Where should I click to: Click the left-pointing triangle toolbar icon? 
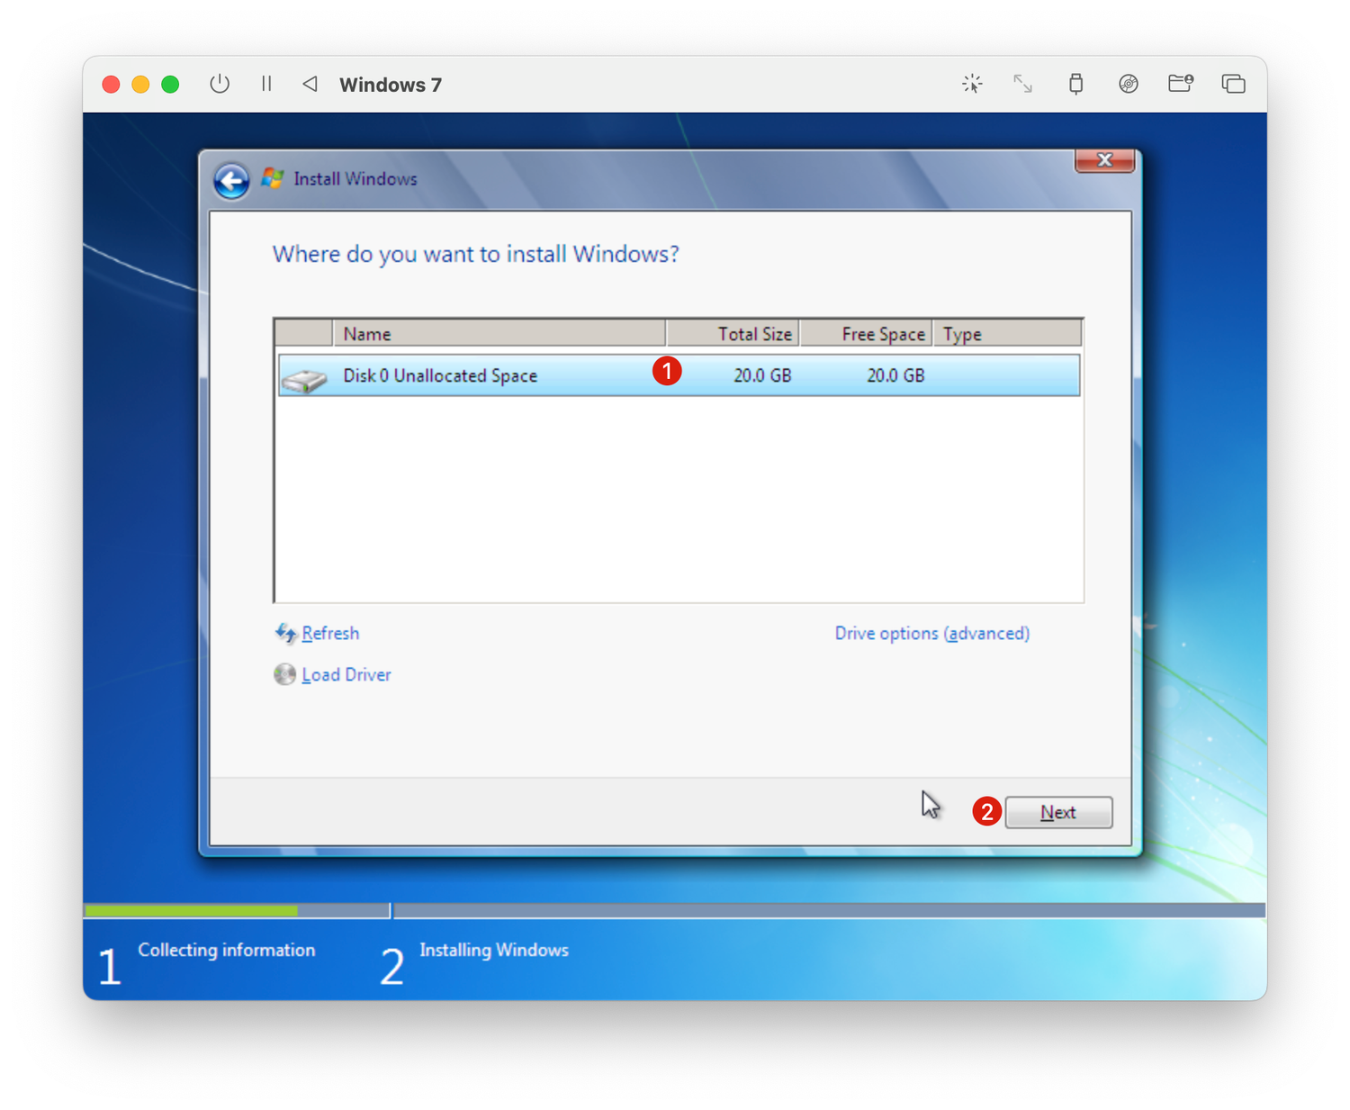click(310, 84)
